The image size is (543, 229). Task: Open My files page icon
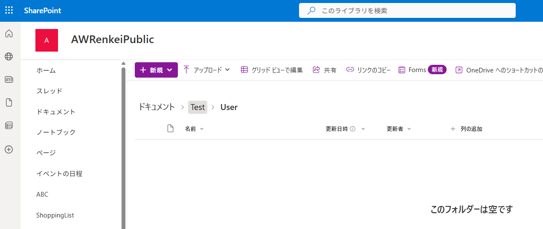pyautogui.click(x=9, y=102)
